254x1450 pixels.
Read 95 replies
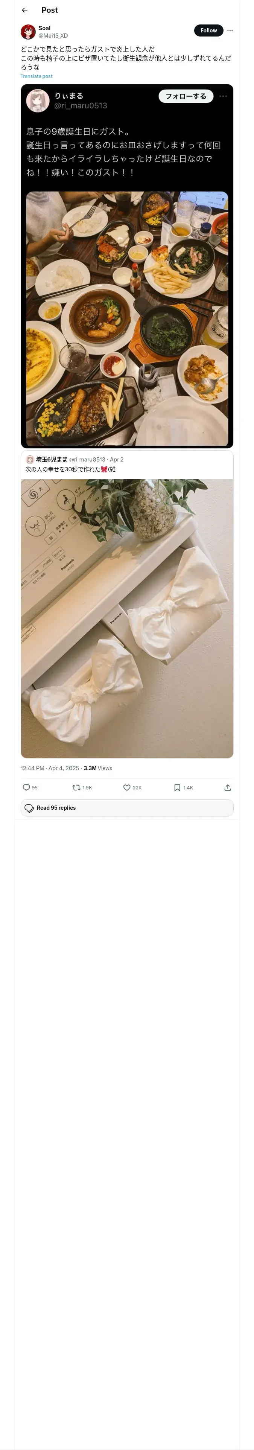[127, 808]
